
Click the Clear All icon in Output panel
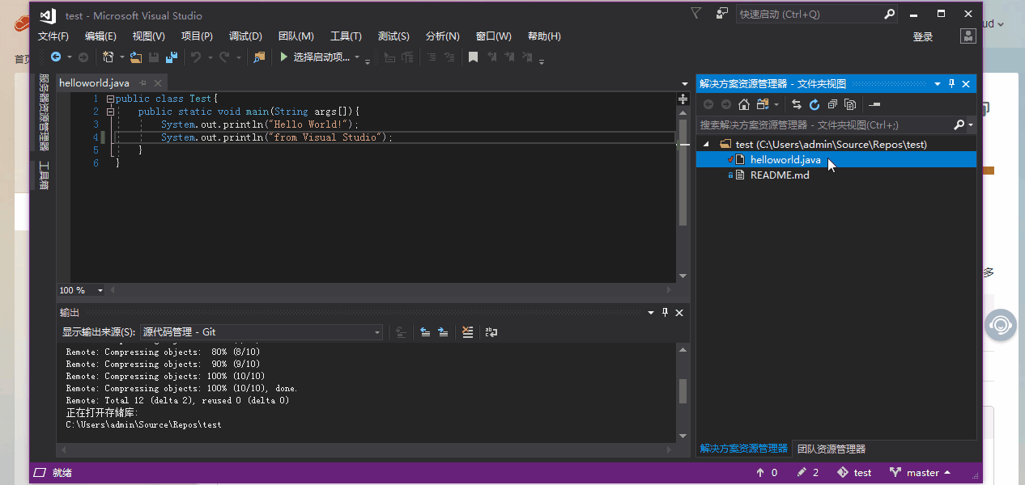coord(467,331)
